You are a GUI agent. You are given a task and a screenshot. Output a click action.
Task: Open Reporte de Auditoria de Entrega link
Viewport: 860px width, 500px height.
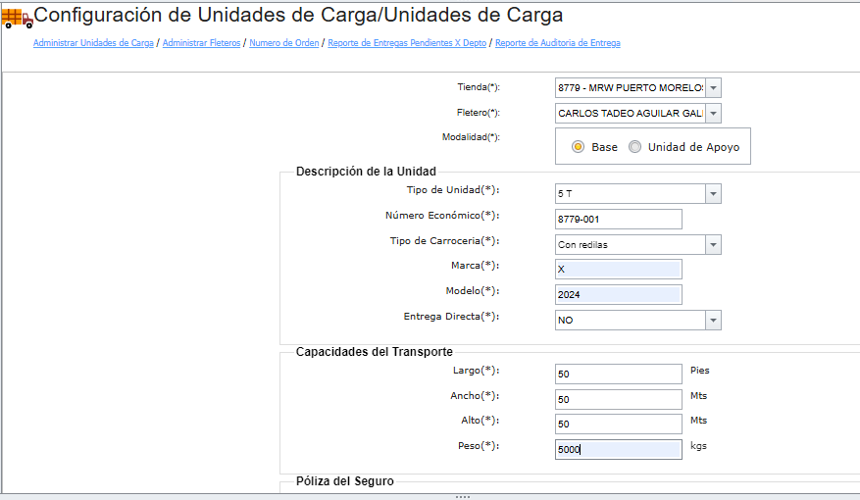(558, 43)
